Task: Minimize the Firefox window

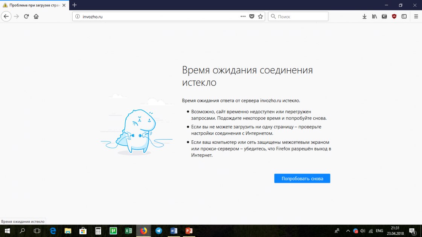Action: tap(387, 5)
